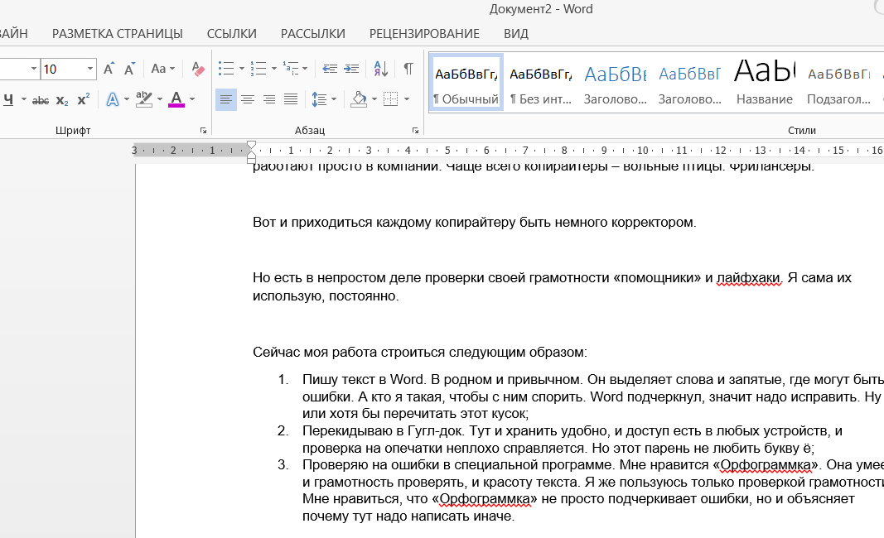884x538 pixels.
Task: Select the Increase Indent icon
Action: pos(351,69)
